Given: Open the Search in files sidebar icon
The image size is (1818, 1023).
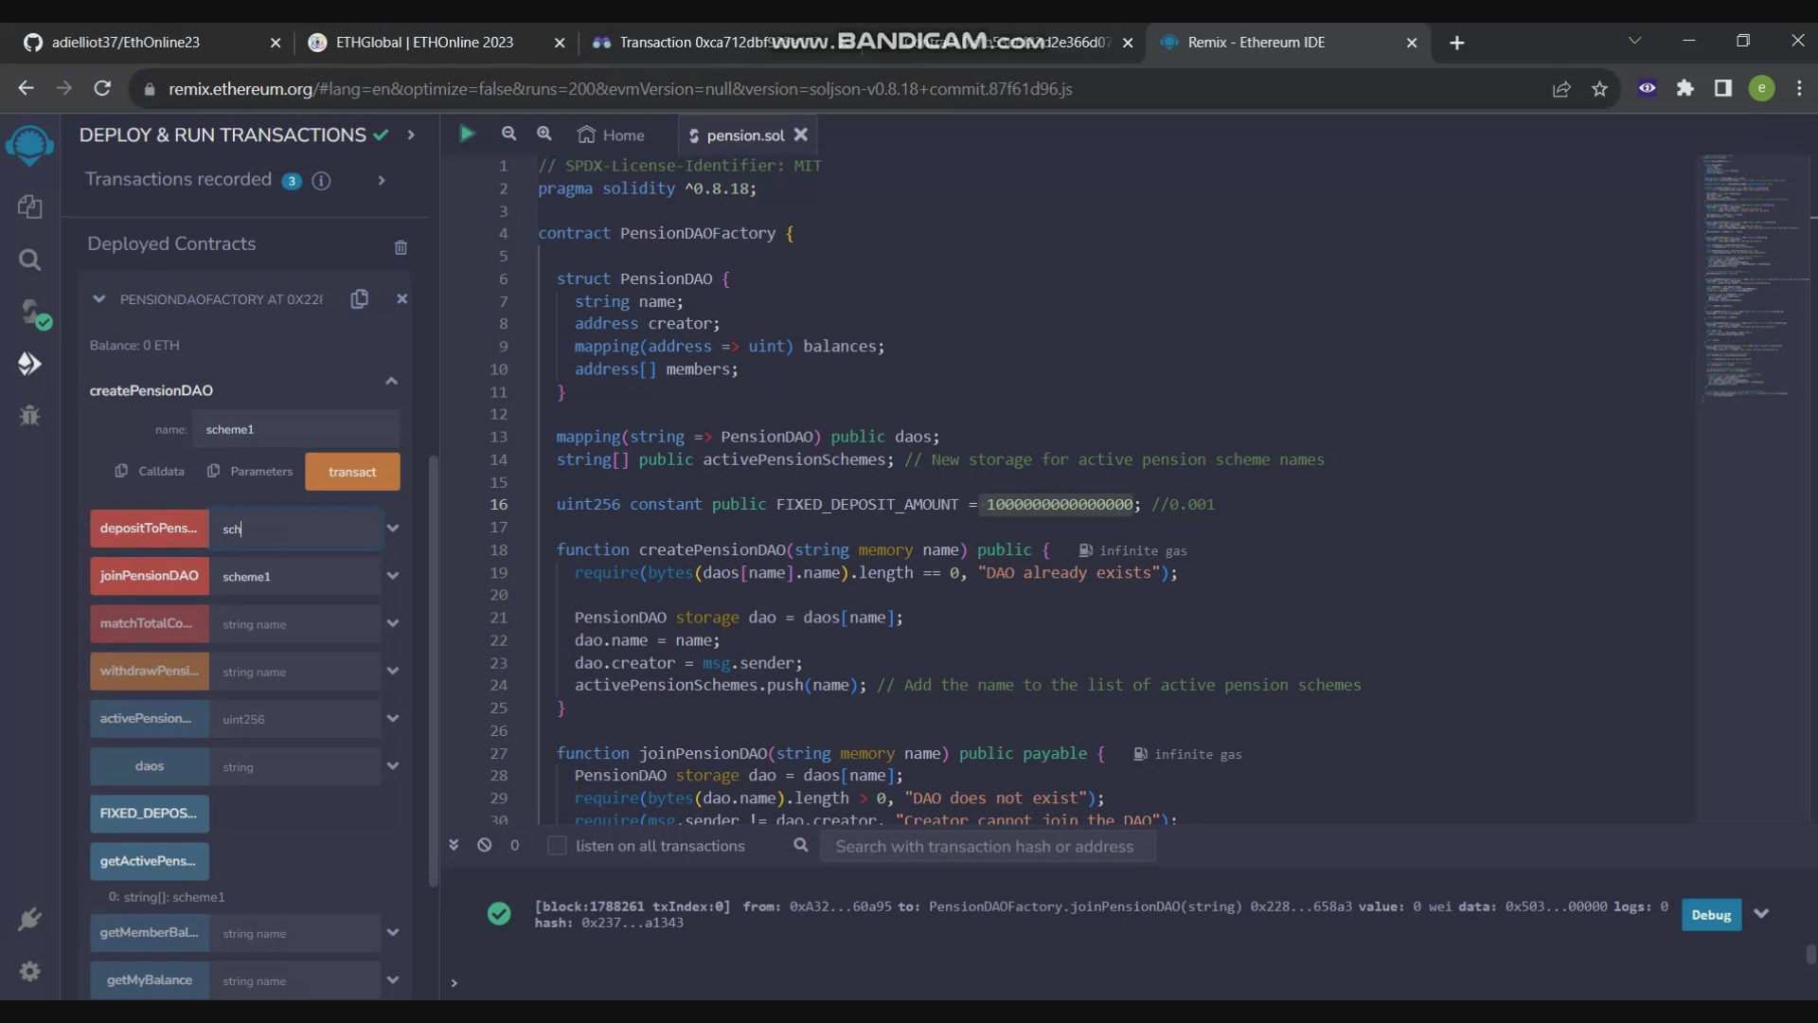Looking at the screenshot, I should [29, 260].
